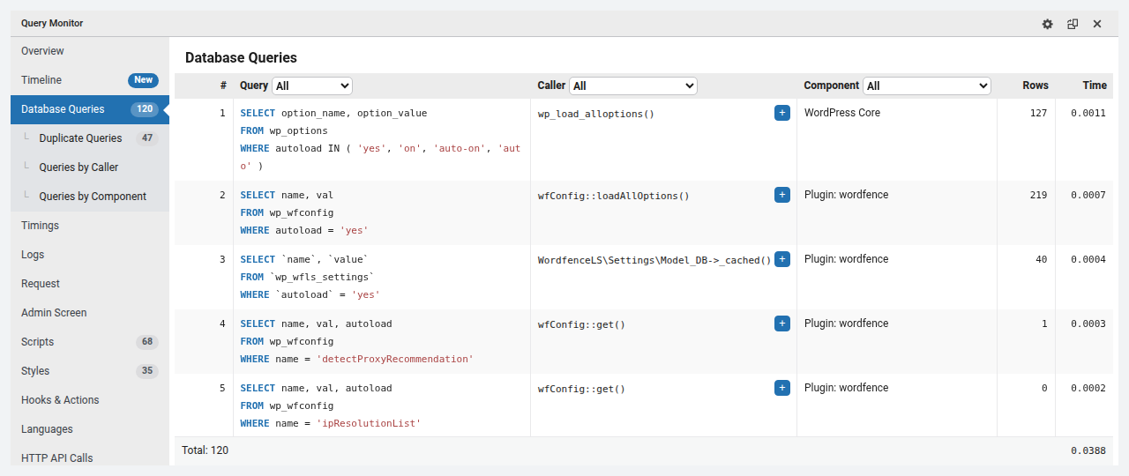This screenshot has height=476, width=1129.
Task: Click the 219 rows value
Action: coord(1038,196)
